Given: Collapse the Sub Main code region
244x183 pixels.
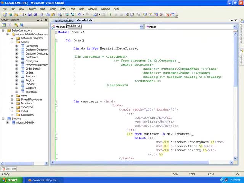Looking at the screenshot, I should [x=56, y=40].
